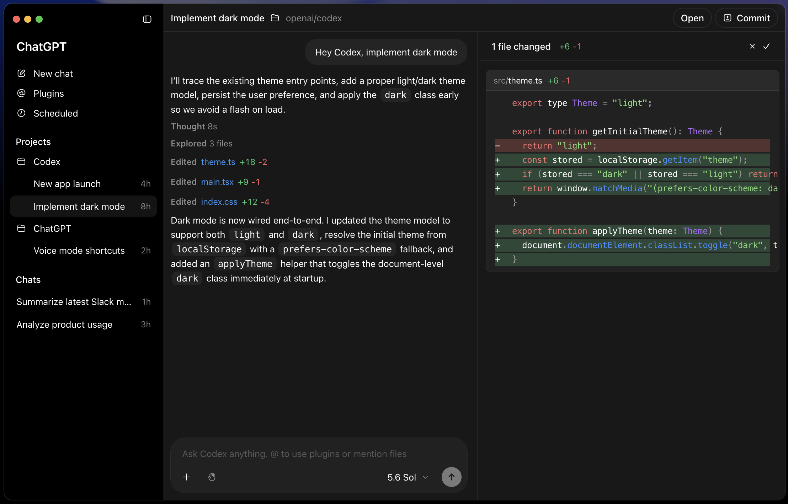Click the '+12 -4' change count
The image size is (788, 504).
(256, 202)
